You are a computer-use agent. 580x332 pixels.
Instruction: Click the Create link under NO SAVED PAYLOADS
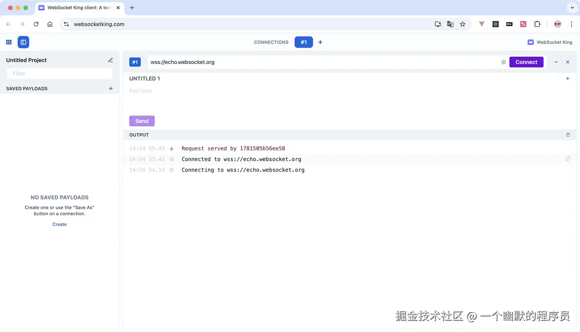pyautogui.click(x=59, y=224)
